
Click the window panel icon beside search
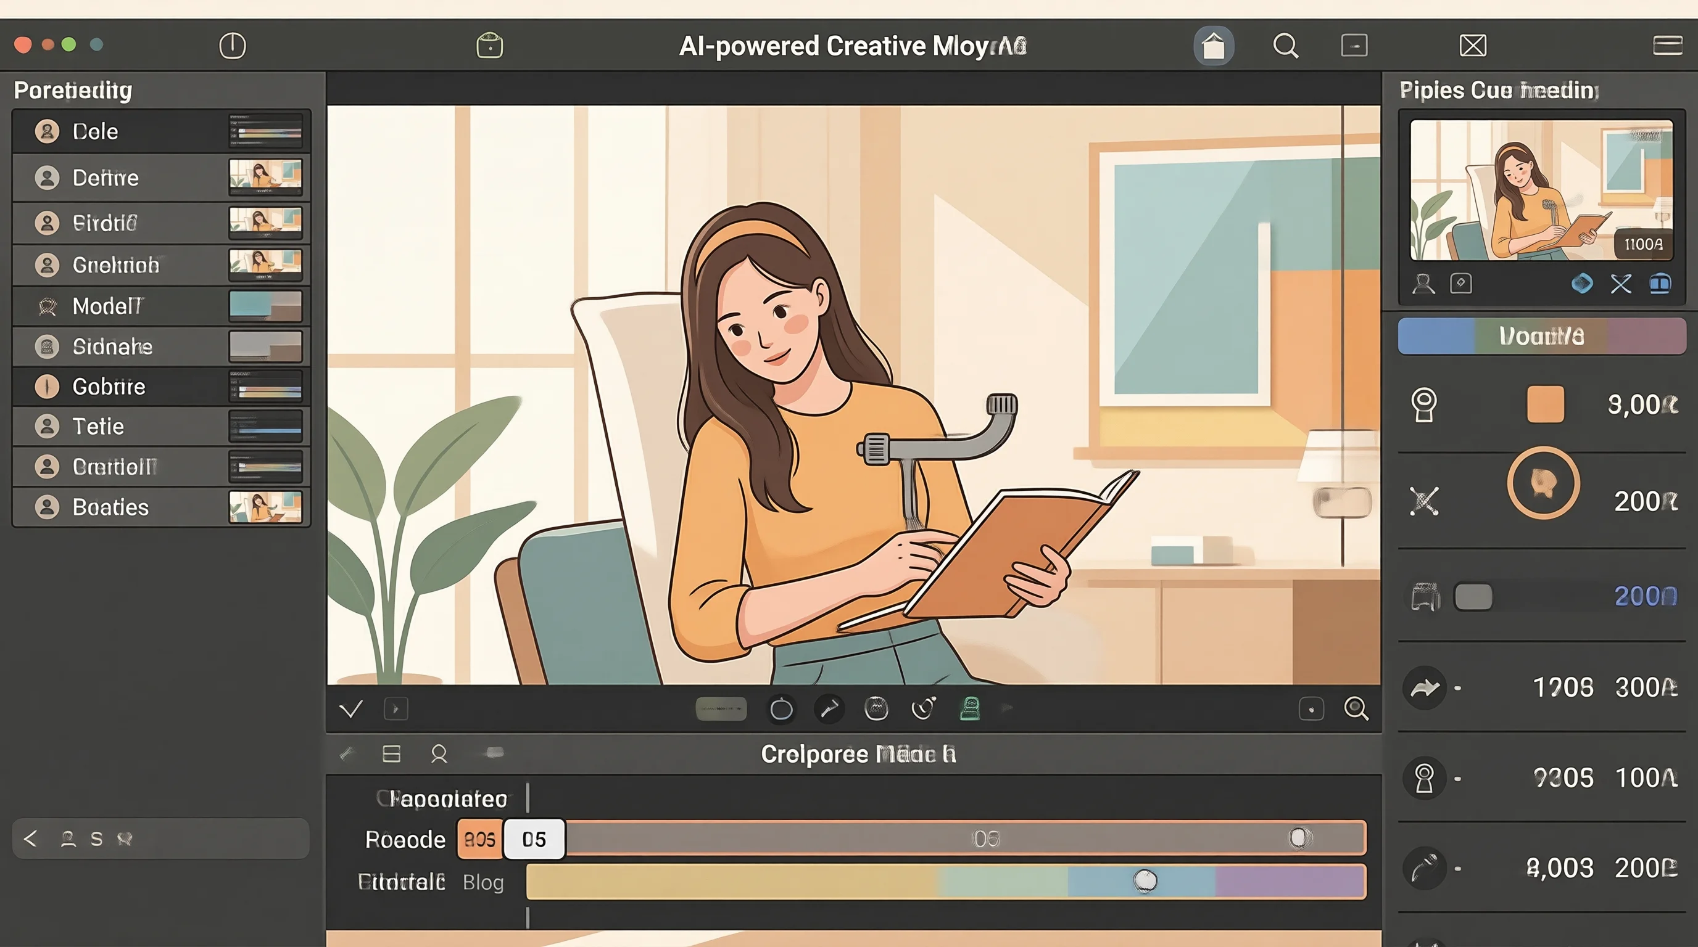pos(1354,46)
